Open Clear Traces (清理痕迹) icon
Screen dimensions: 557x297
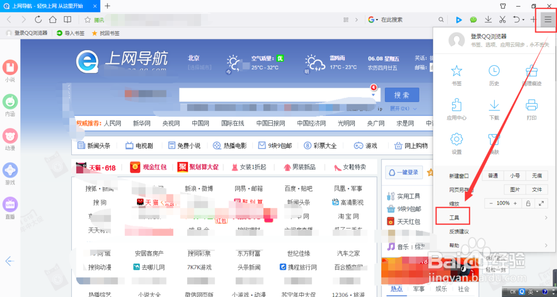pyautogui.click(x=531, y=76)
